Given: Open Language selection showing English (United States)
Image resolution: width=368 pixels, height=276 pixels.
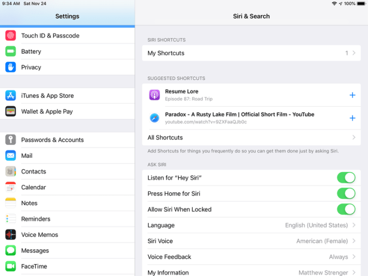Looking at the screenshot, I should click(251, 225).
